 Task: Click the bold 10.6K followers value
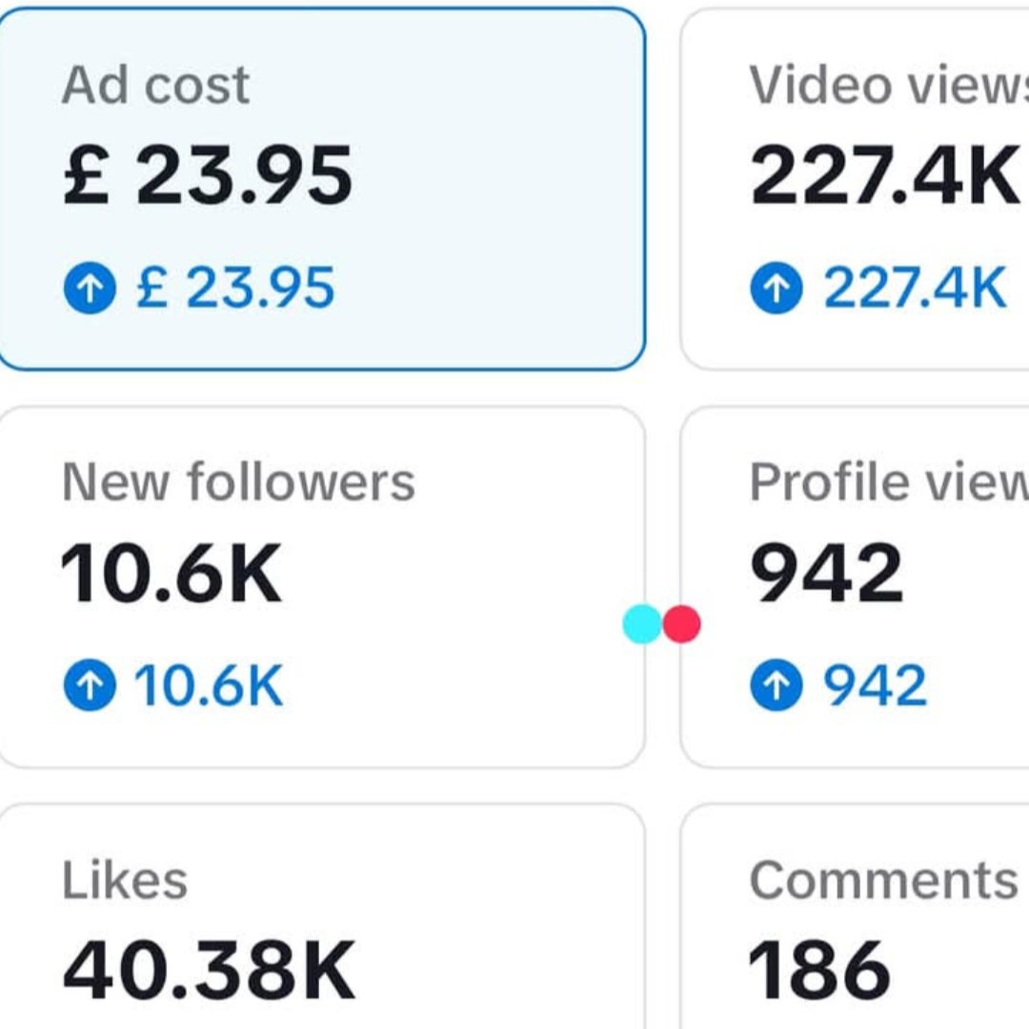coord(171,574)
